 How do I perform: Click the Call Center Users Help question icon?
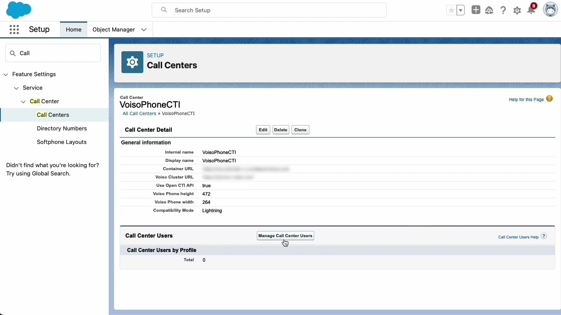click(x=543, y=236)
